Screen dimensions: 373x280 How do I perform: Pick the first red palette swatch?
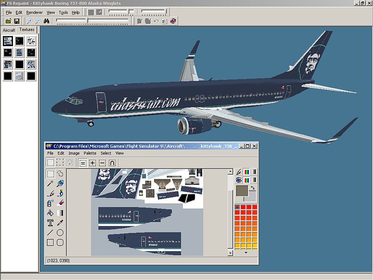click(237, 207)
